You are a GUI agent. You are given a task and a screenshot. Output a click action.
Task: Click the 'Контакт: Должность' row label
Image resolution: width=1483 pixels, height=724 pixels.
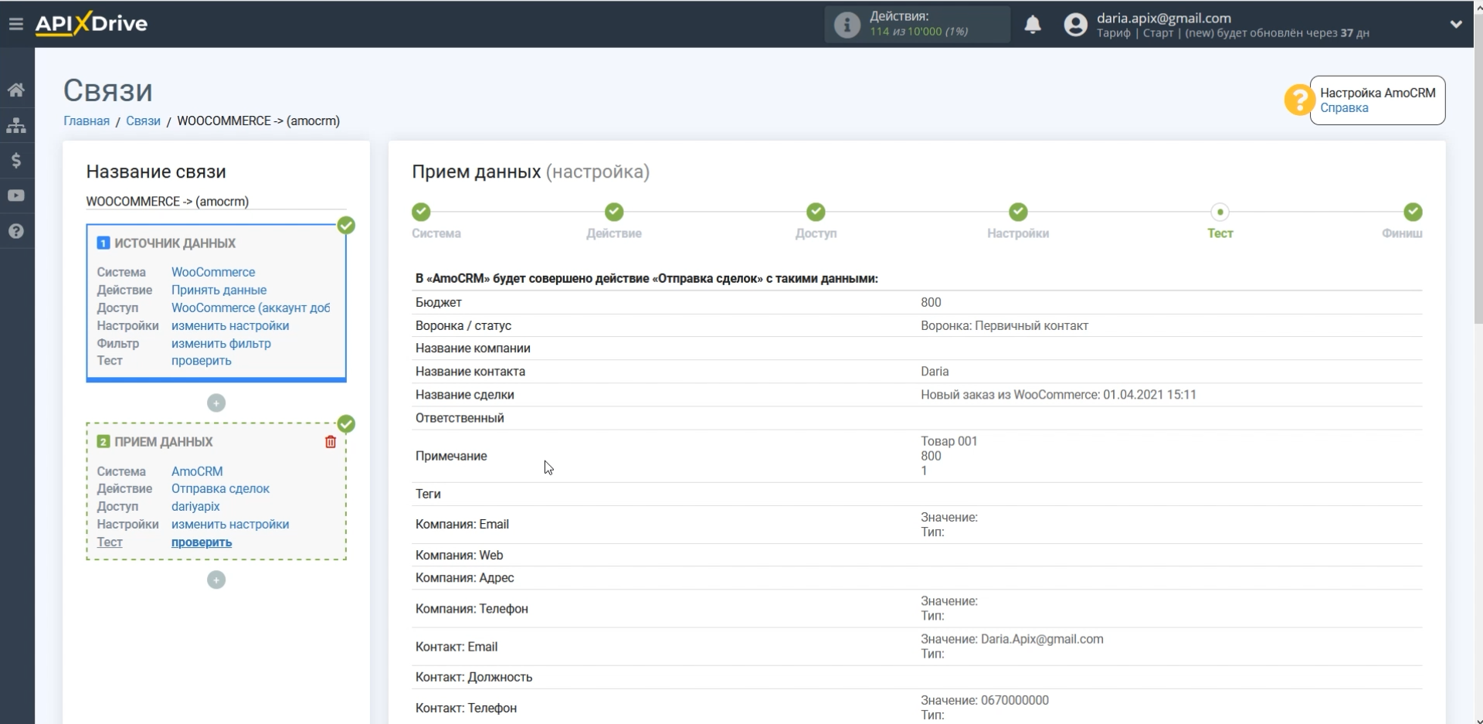[473, 677]
